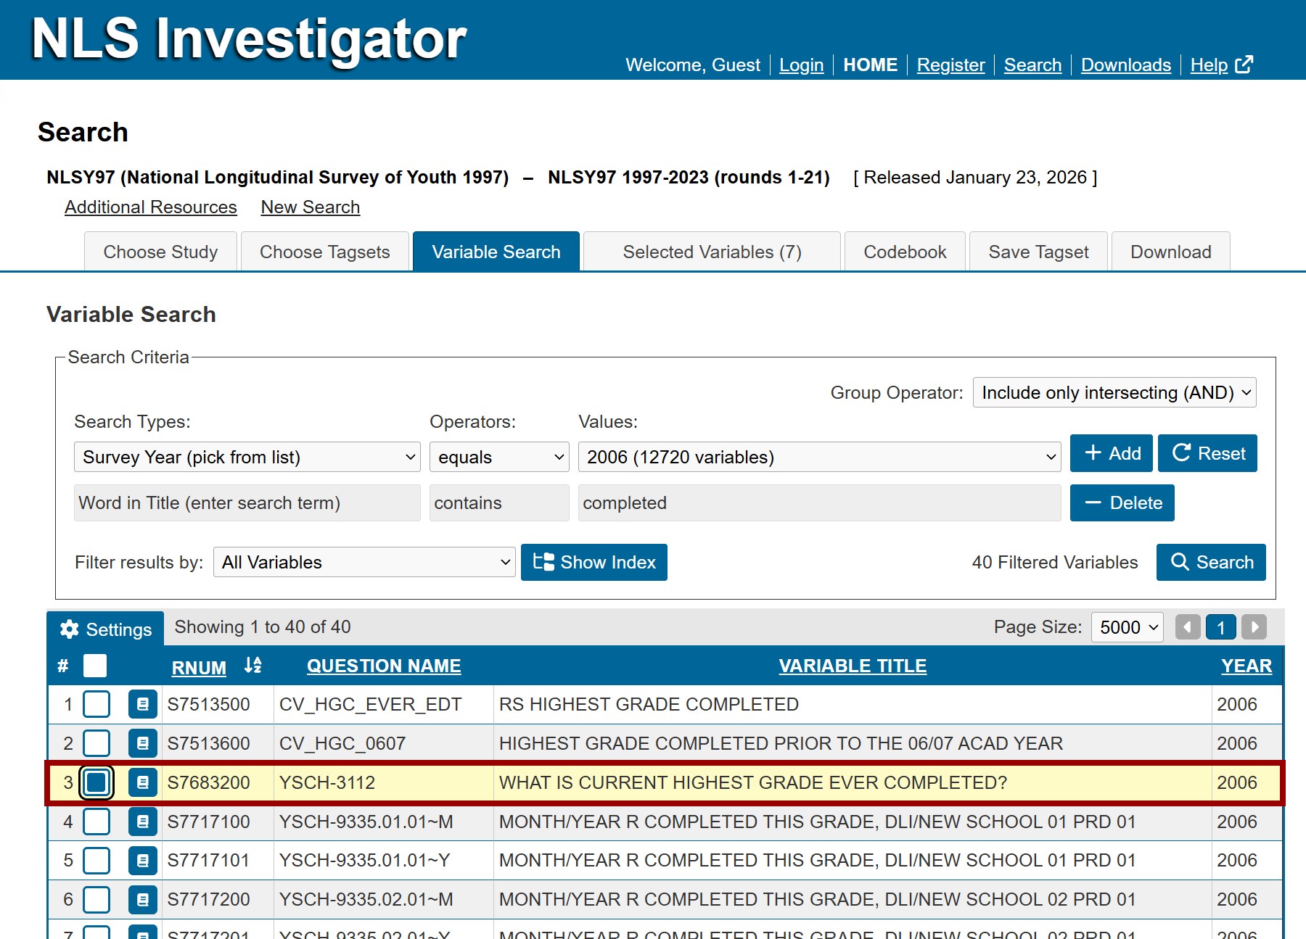
Task: Open the Downloads link
Action: pos(1126,65)
